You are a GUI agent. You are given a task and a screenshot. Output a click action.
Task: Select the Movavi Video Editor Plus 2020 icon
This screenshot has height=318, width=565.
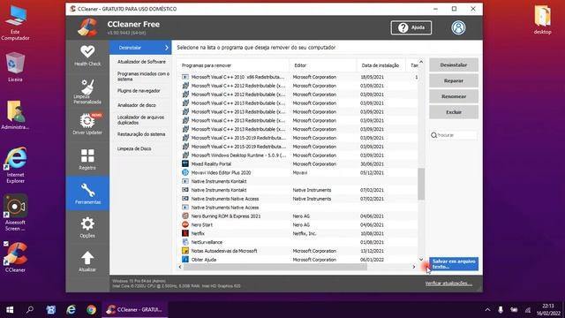pos(185,173)
